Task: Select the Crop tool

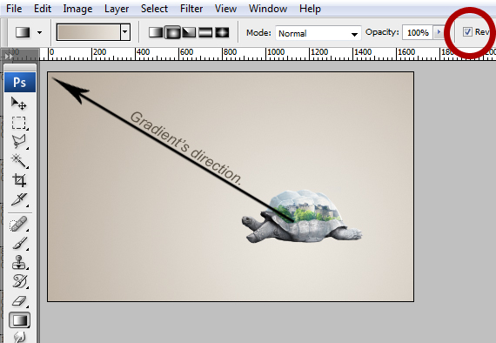Action: click(18, 180)
